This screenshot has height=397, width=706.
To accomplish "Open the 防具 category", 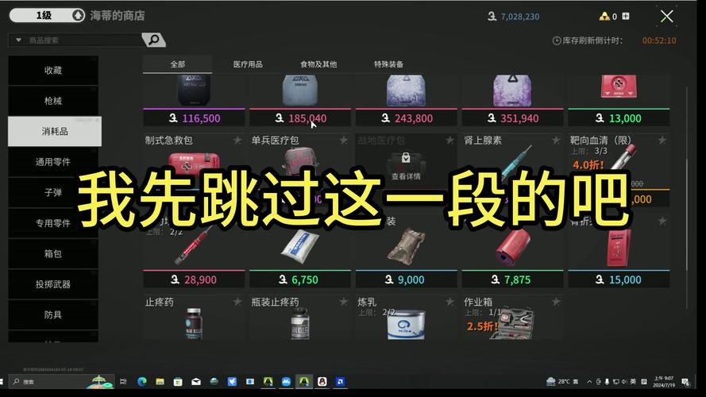I will 53,315.
